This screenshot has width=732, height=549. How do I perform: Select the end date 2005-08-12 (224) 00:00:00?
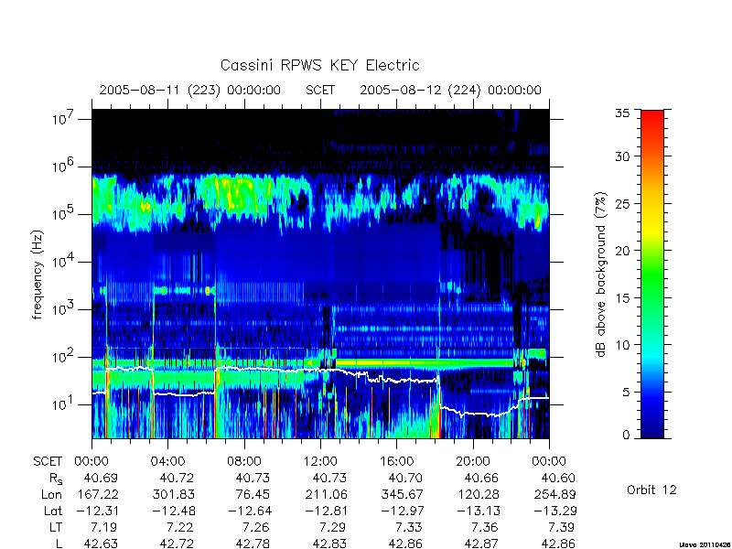pos(450,90)
